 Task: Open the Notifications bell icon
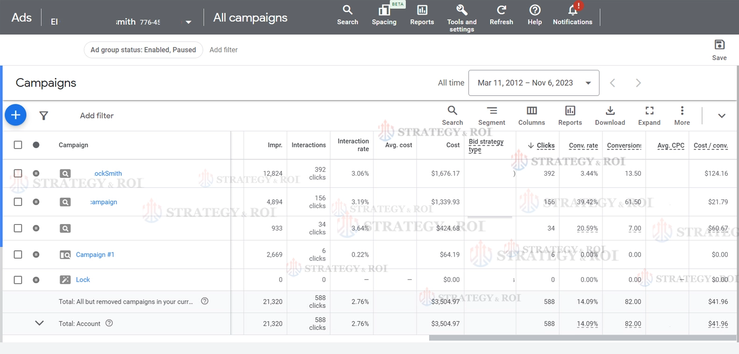click(x=572, y=10)
